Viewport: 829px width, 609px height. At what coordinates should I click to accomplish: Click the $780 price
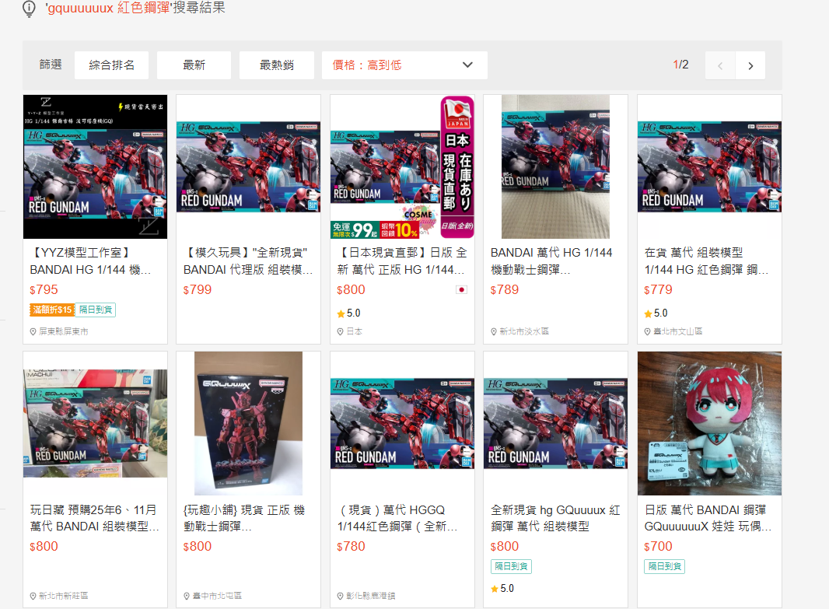click(x=351, y=546)
